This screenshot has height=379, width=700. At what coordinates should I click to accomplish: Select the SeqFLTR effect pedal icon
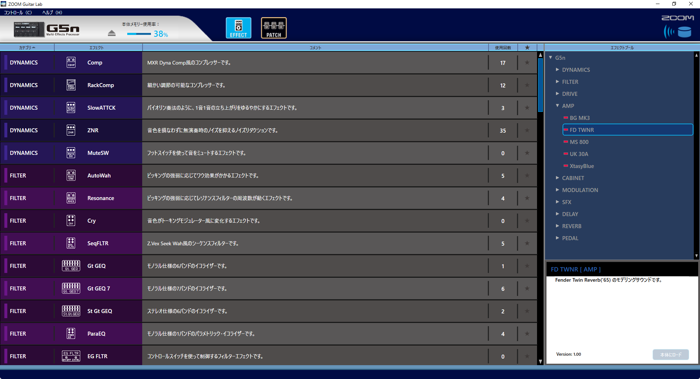pos(71,243)
